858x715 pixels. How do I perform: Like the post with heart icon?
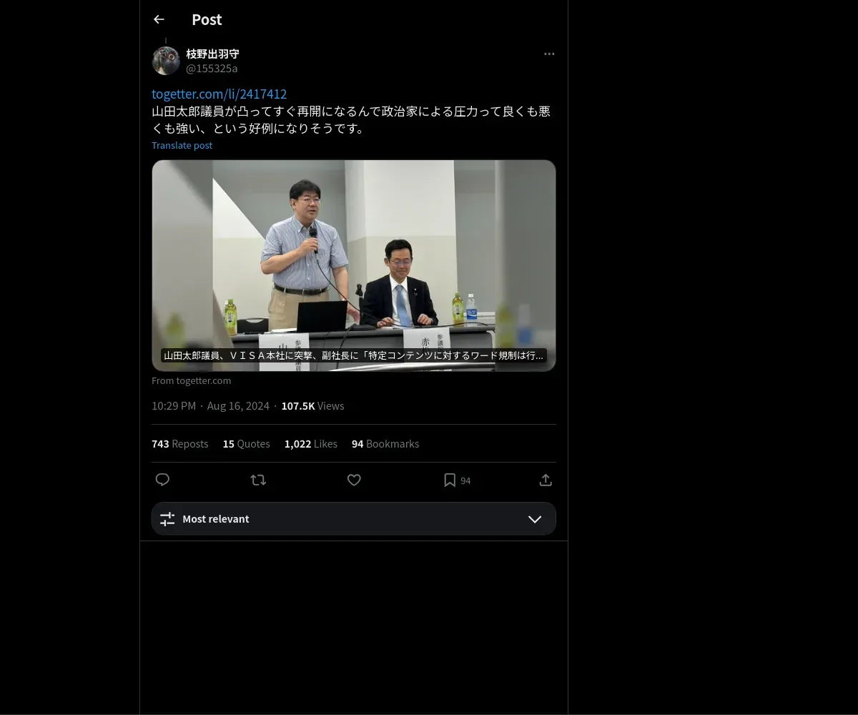click(354, 480)
